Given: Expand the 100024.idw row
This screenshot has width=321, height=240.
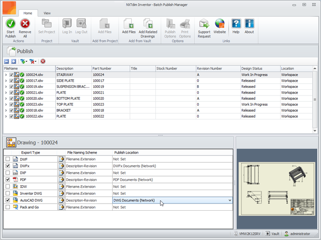Looking at the screenshot, I should pos(6,75).
